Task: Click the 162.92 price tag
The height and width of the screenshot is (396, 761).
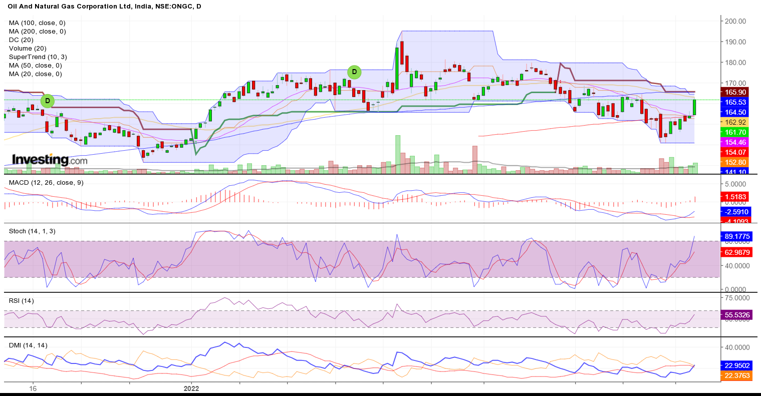Action: click(x=735, y=122)
